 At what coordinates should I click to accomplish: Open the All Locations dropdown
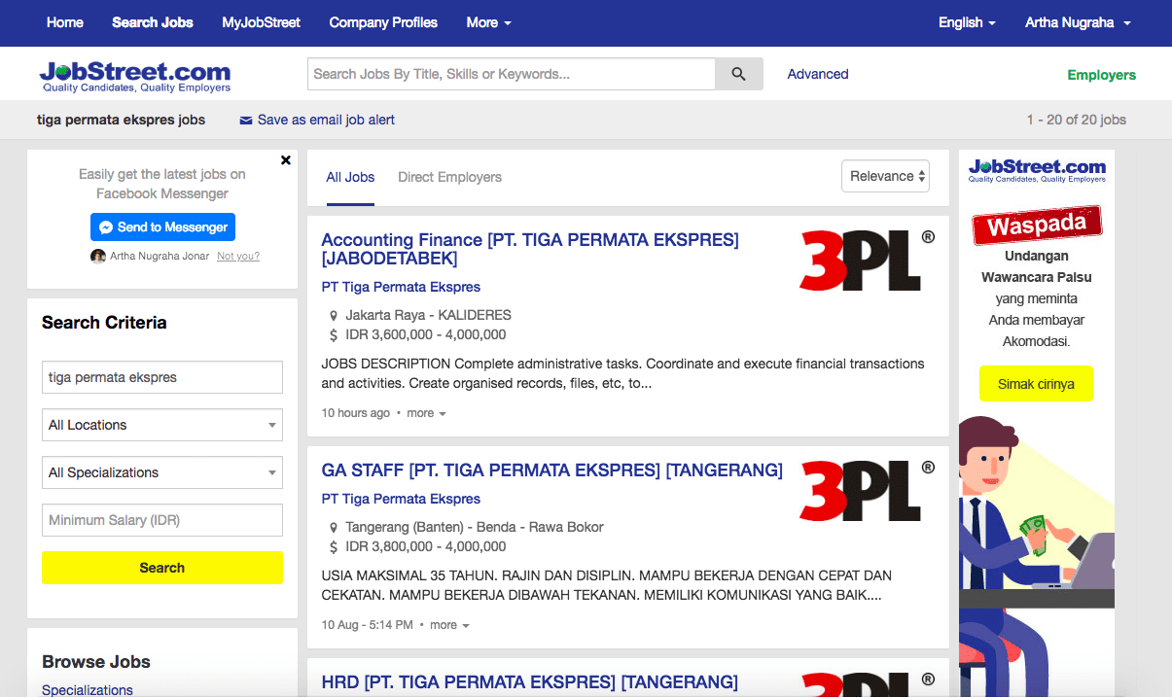161,425
